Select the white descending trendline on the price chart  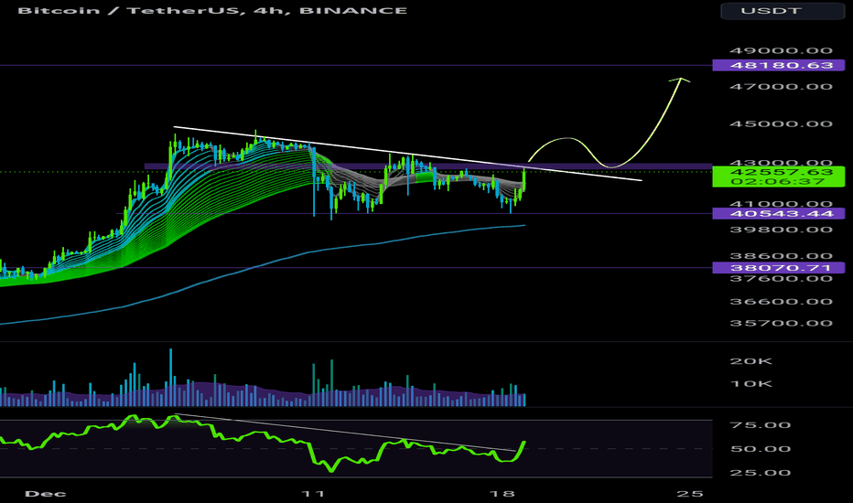click(408, 154)
